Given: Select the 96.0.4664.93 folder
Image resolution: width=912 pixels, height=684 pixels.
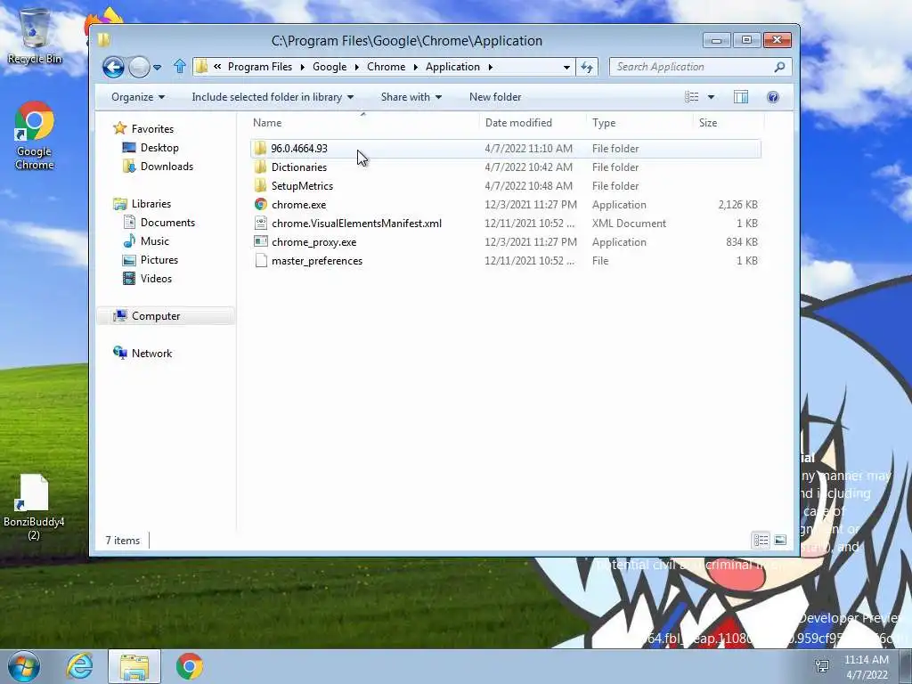Looking at the screenshot, I should click(x=506, y=149).
